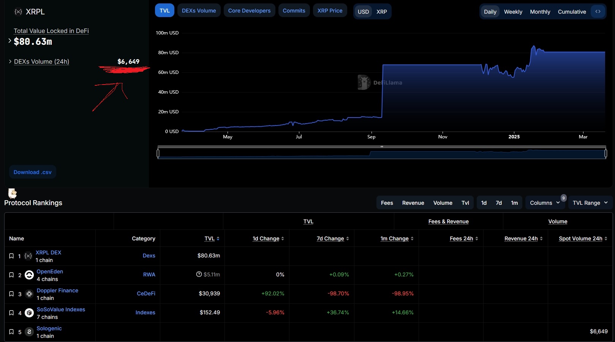Open the embed code icon button

[598, 11]
